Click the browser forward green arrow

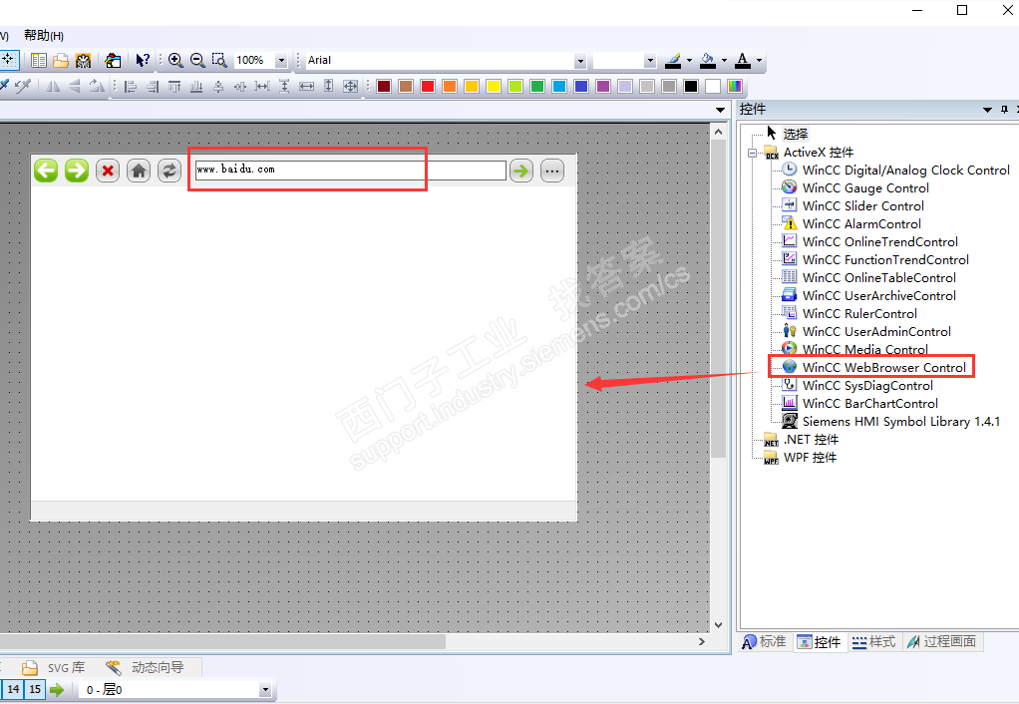(77, 171)
